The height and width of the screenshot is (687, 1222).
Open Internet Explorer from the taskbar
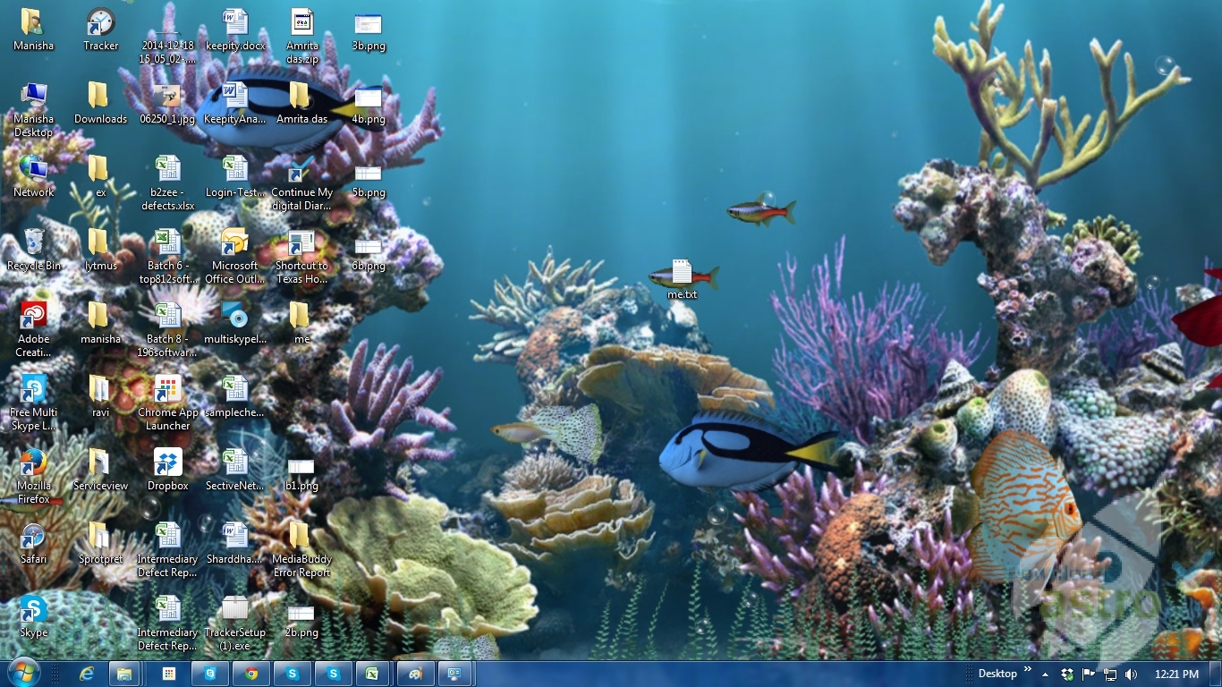click(x=87, y=674)
